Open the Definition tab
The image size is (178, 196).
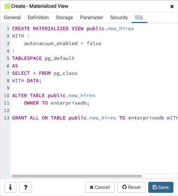click(38, 17)
